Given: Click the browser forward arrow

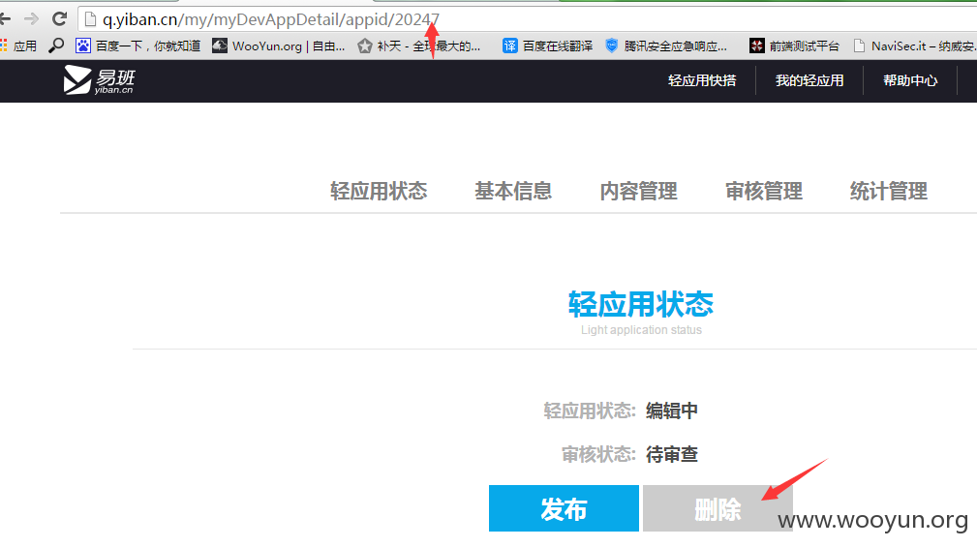Looking at the screenshot, I should 31,19.
